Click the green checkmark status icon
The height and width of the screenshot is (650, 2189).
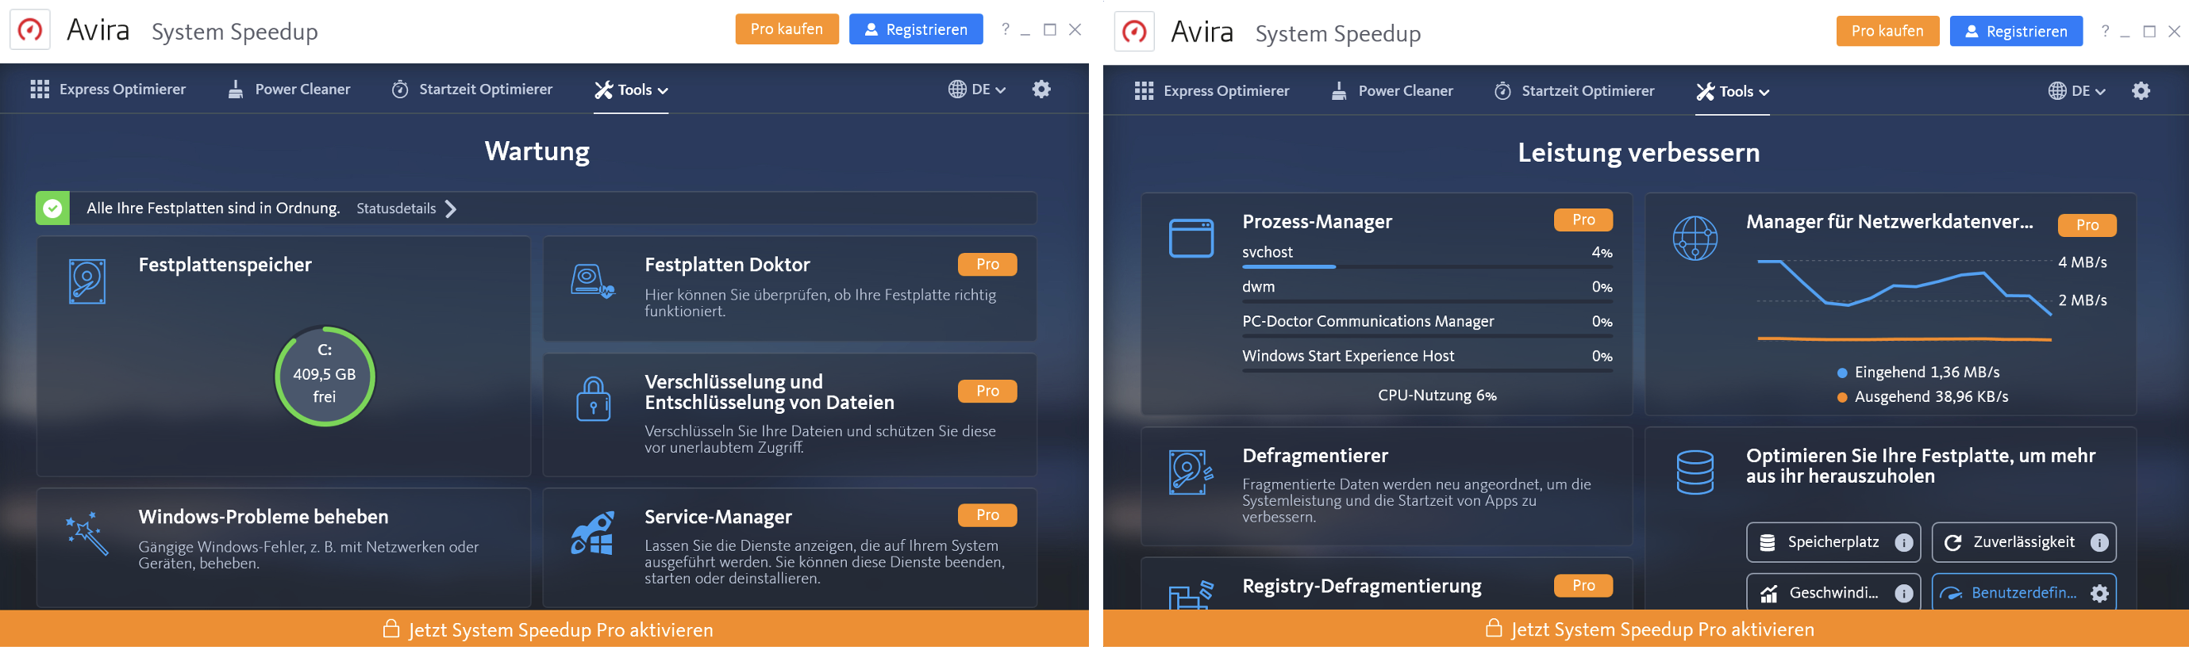52,208
